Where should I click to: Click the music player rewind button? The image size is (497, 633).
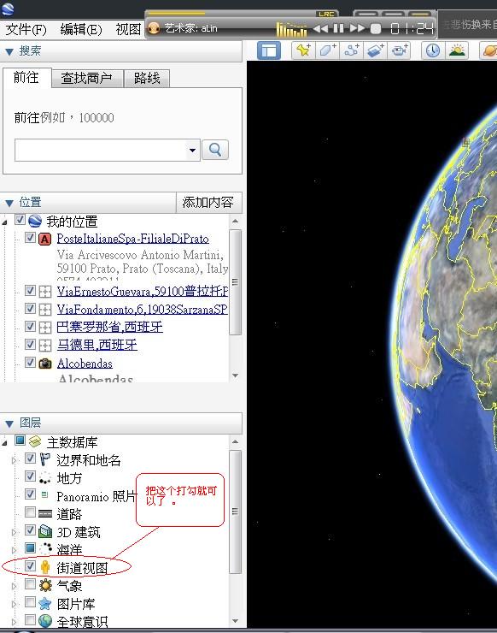click(x=320, y=28)
